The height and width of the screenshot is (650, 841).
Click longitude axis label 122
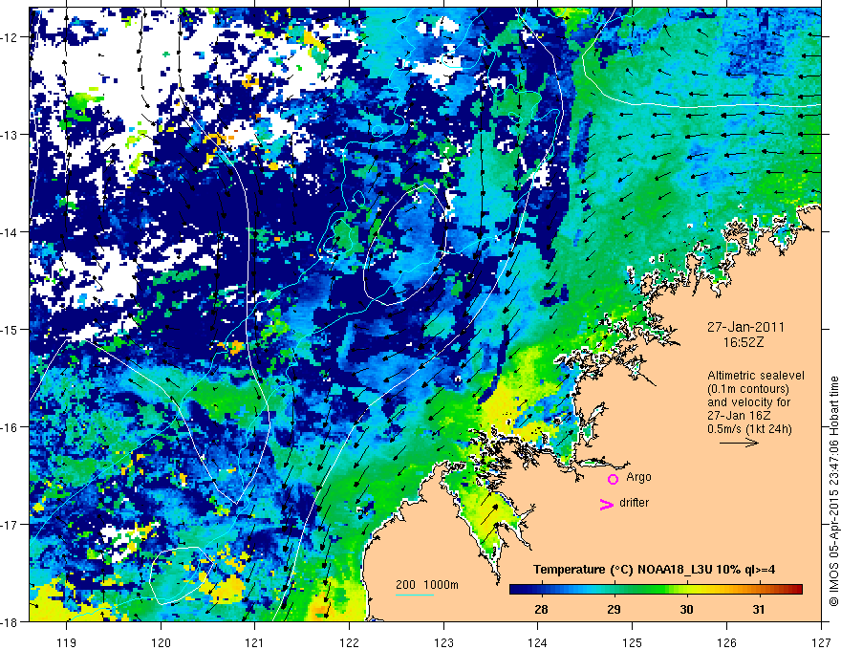349,642
